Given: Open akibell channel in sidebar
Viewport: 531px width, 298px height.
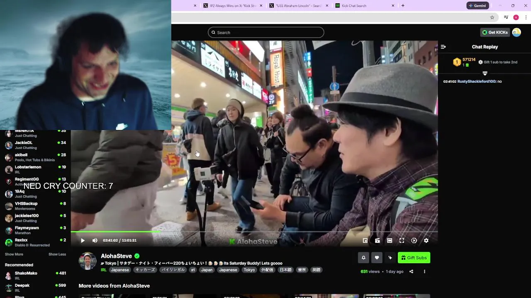Looking at the screenshot, I should pyautogui.click(x=35, y=157).
